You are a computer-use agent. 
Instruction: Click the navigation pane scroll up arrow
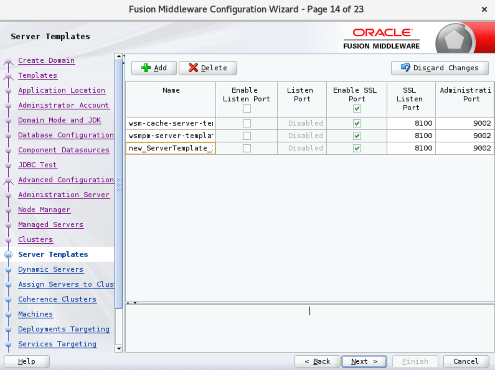click(x=119, y=56)
